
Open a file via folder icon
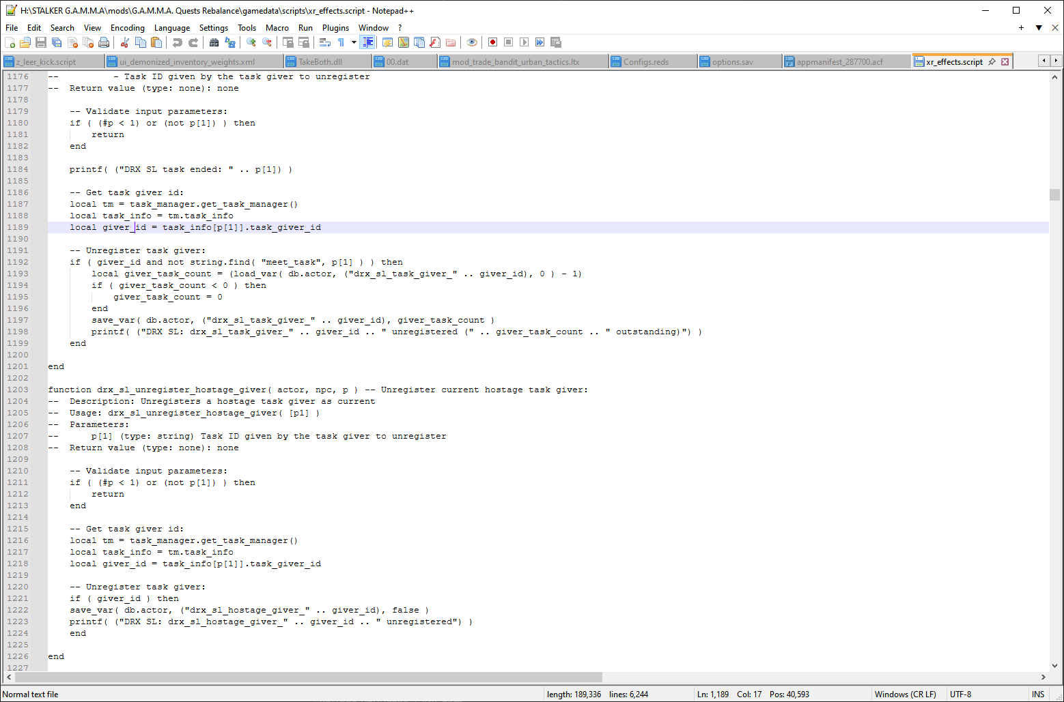[25, 42]
